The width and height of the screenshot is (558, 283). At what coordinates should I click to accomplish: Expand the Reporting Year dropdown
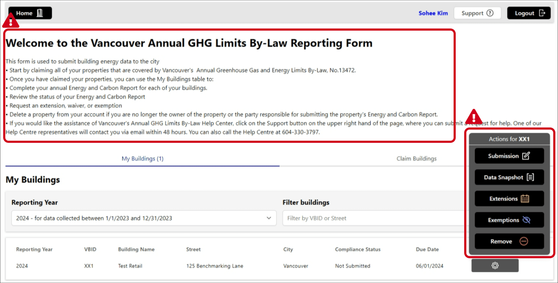click(144, 218)
